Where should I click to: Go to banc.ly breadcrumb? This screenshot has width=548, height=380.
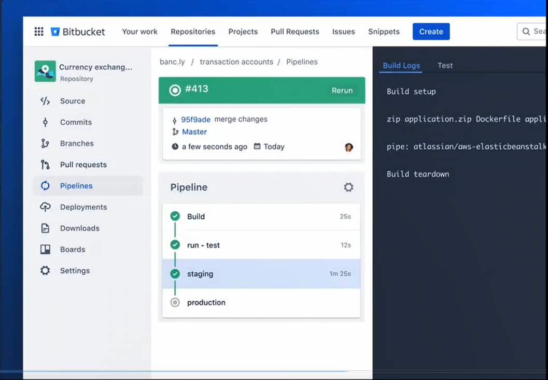tap(172, 62)
